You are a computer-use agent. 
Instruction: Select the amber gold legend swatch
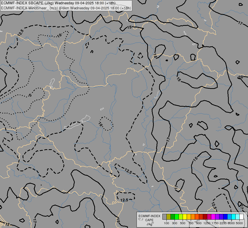pyautogui.click(x=189, y=217)
